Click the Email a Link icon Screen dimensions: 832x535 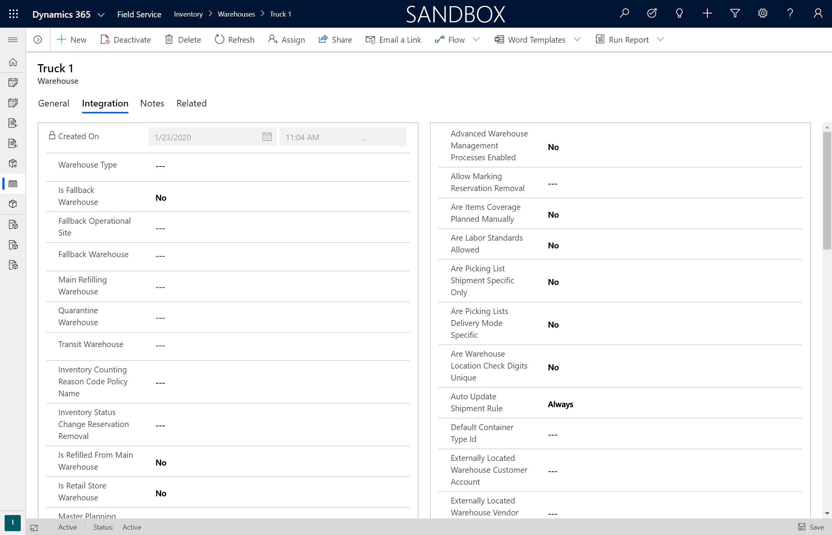[369, 39]
